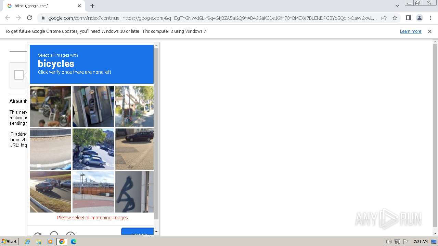Select the tile with a dark car on brick paving
This screenshot has width=438, height=246.
tap(134, 149)
